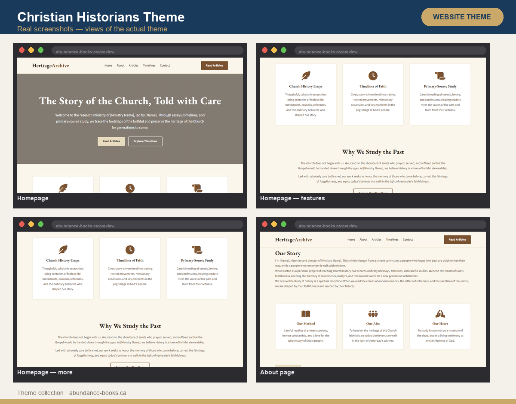
Task: Click the "Our Aim" card title
Action: (x=373, y=324)
